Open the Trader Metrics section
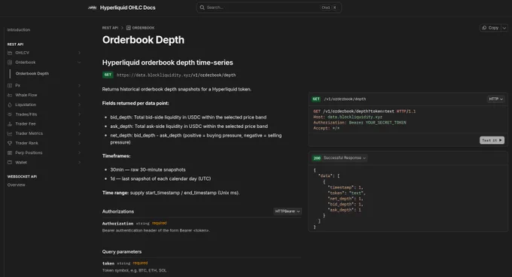Viewport: 512px width, 277px height. coord(29,133)
